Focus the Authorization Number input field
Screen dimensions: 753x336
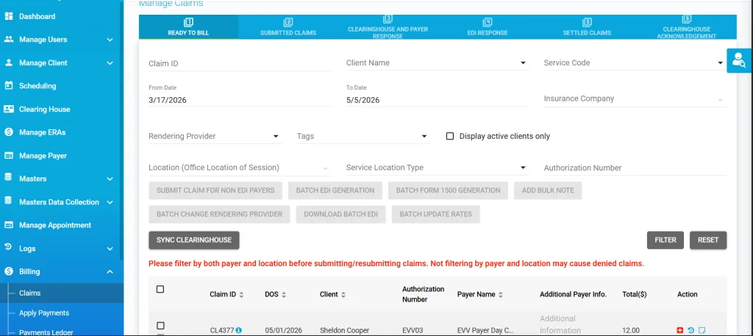tap(635, 168)
